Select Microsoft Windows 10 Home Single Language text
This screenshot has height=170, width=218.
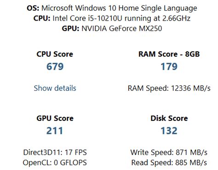119,8
